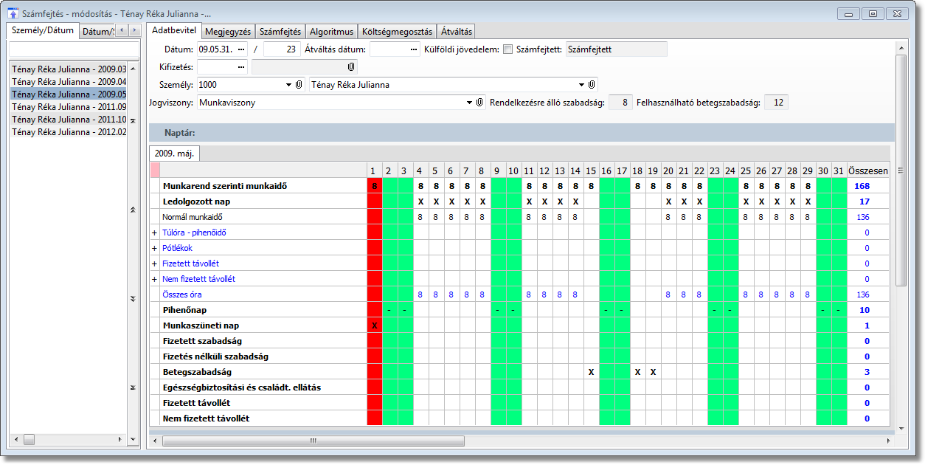Click the Számfejtés window title icon

[13, 13]
